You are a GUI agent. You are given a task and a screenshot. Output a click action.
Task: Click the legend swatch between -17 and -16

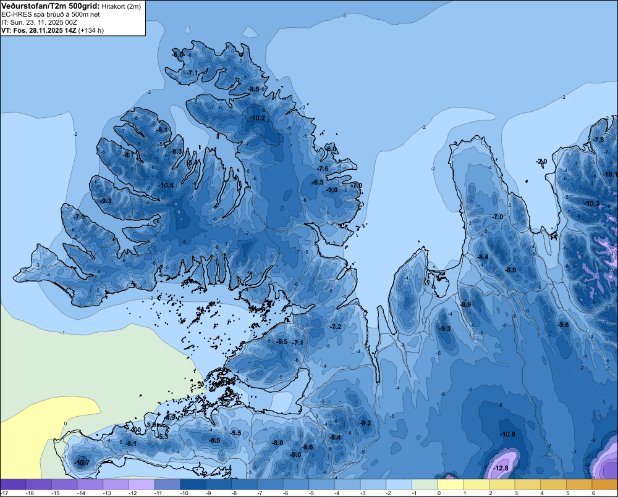point(14,485)
